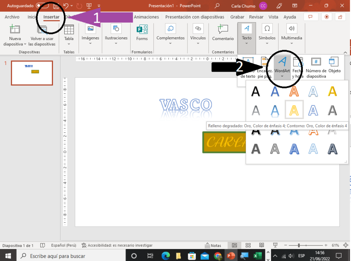Open the Ayuda tab
The image size is (351, 261).
(x=290, y=17)
